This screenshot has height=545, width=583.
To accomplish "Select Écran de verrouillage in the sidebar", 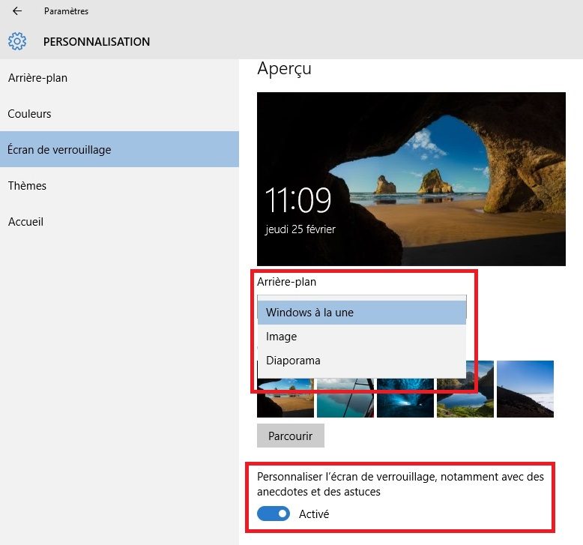I will pyautogui.click(x=59, y=150).
